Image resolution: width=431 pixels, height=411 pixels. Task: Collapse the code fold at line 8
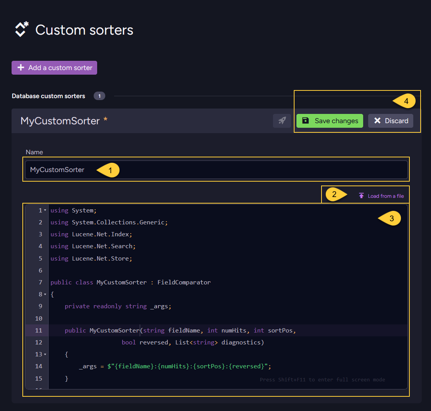tap(45, 294)
